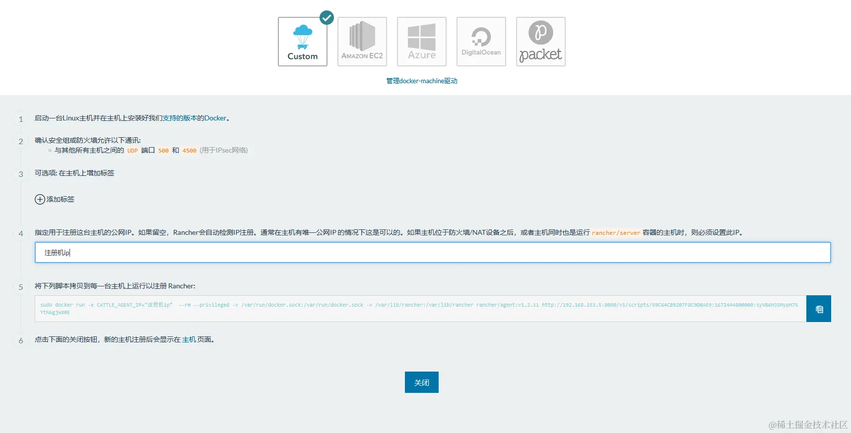Click the 500 port number
The height and width of the screenshot is (433, 851).
point(163,151)
